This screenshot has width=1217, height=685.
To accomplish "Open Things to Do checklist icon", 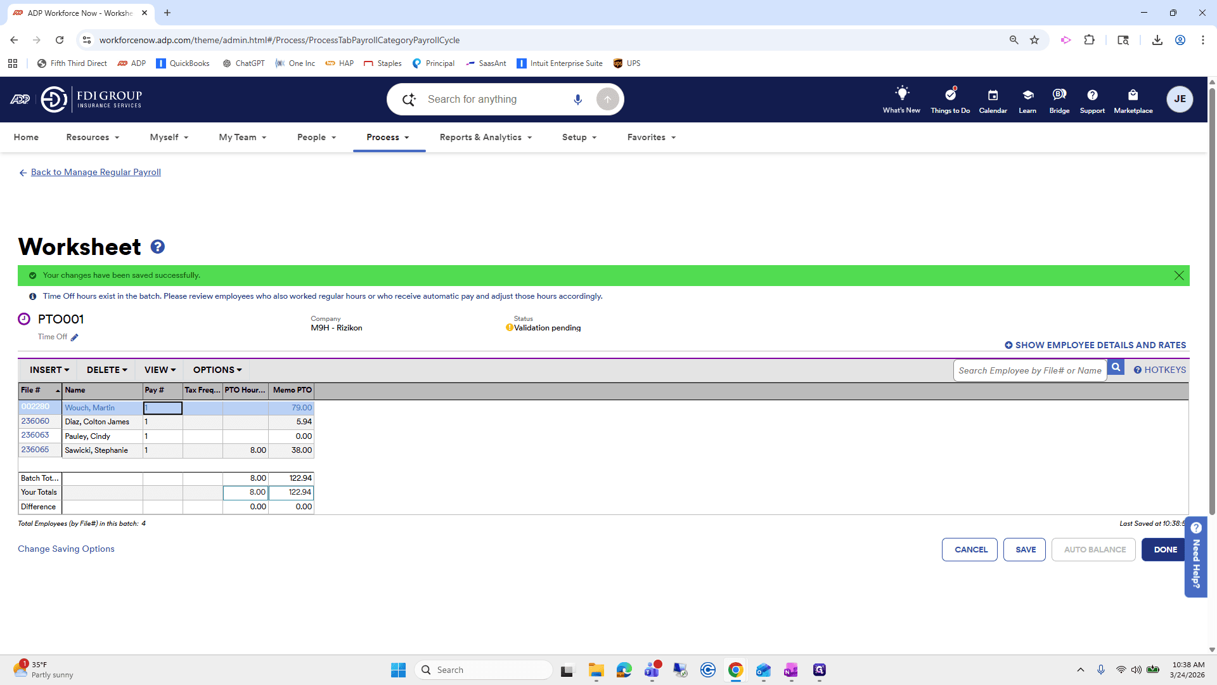I will click(x=950, y=95).
